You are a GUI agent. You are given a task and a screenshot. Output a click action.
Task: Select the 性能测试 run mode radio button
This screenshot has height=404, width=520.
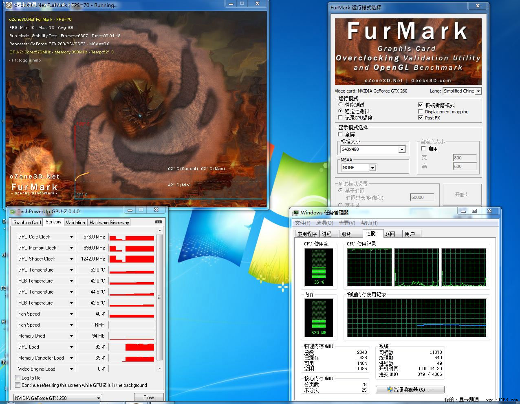[341, 105]
